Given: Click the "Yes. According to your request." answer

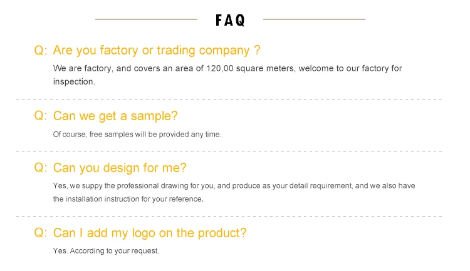Looking at the screenshot, I should (x=106, y=251).
